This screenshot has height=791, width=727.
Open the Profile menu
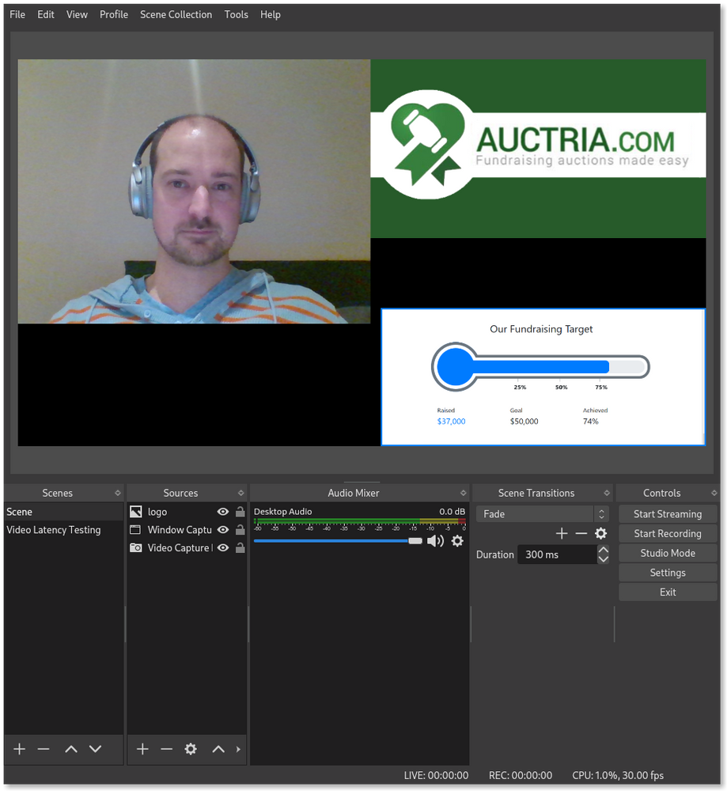113,14
